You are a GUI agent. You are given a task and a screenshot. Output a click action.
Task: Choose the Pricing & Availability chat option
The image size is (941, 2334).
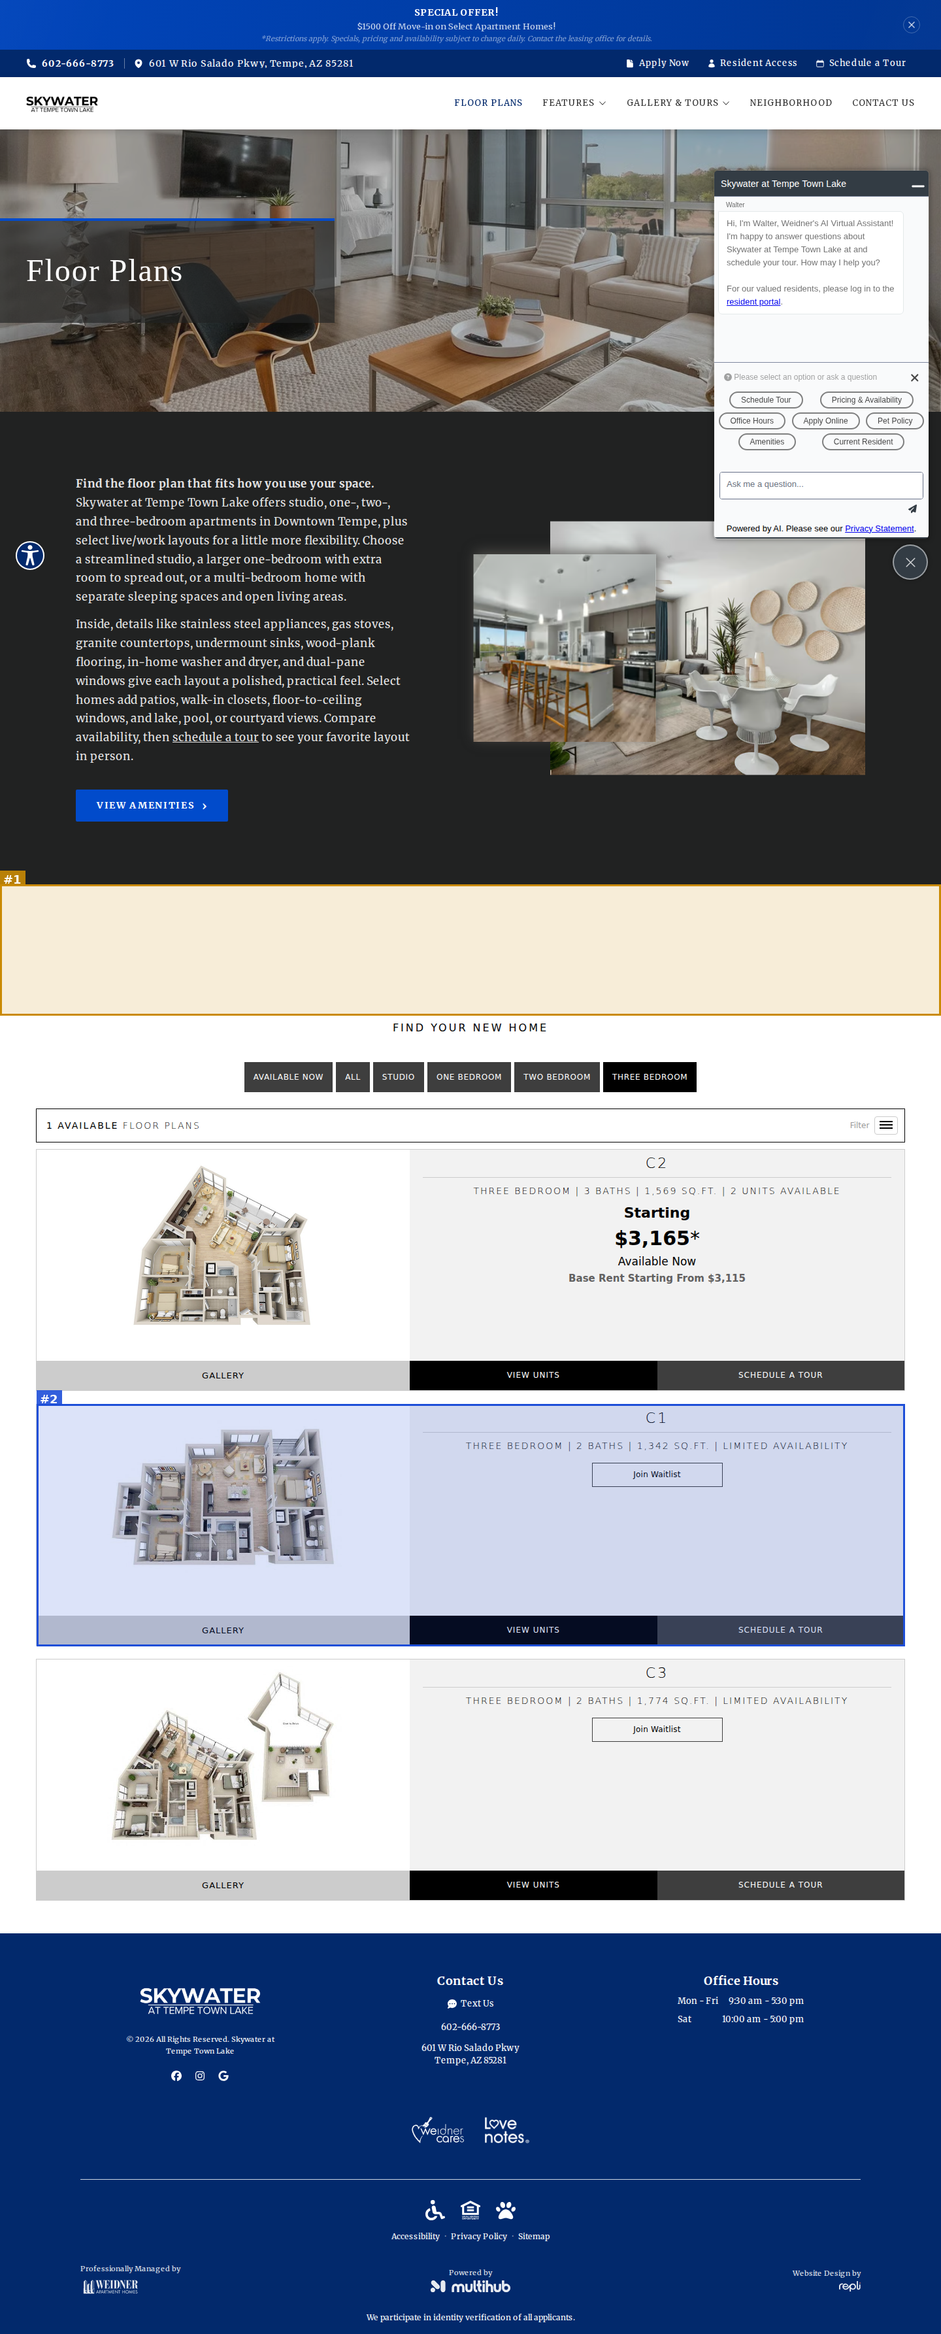tap(866, 399)
